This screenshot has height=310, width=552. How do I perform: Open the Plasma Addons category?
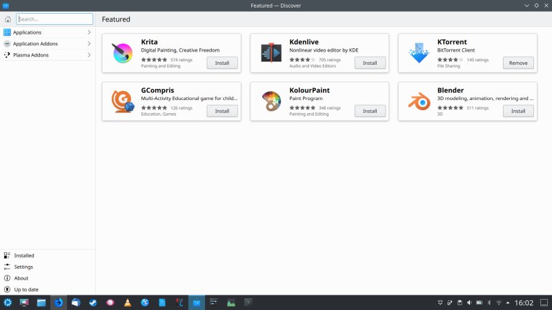pos(48,55)
